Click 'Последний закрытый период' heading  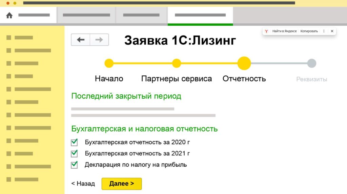coord(126,96)
